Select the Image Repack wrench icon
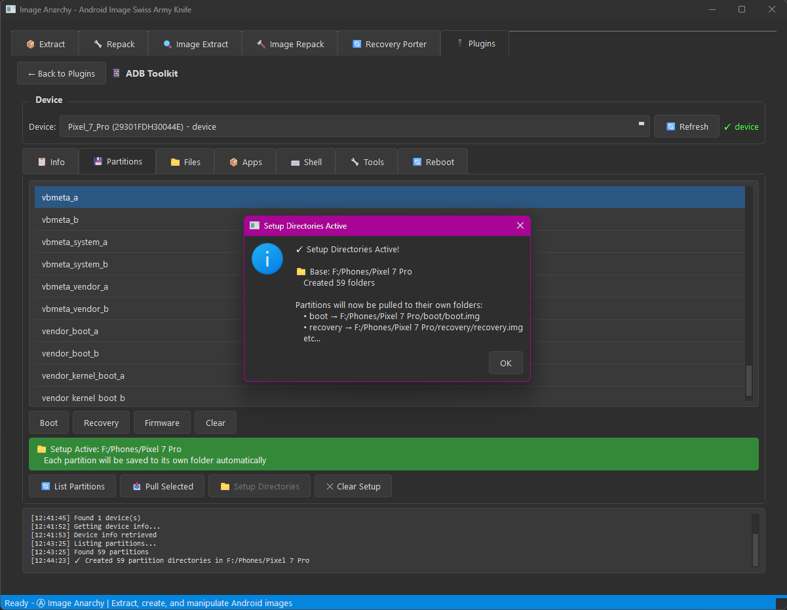The width and height of the screenshot is (787, 610). (x=260, y=43)
